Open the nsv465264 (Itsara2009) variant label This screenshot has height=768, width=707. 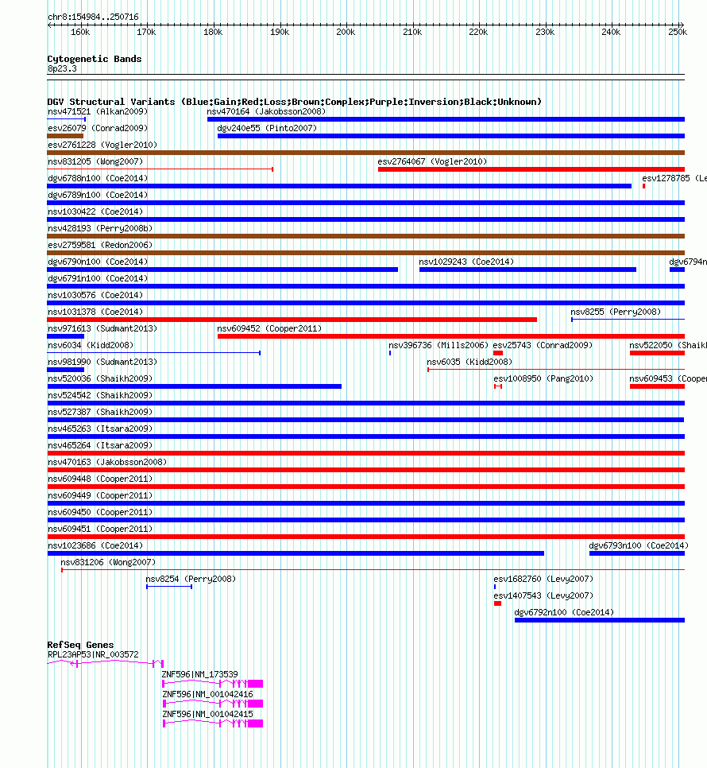pyautogui.click(x=100, y=444)
